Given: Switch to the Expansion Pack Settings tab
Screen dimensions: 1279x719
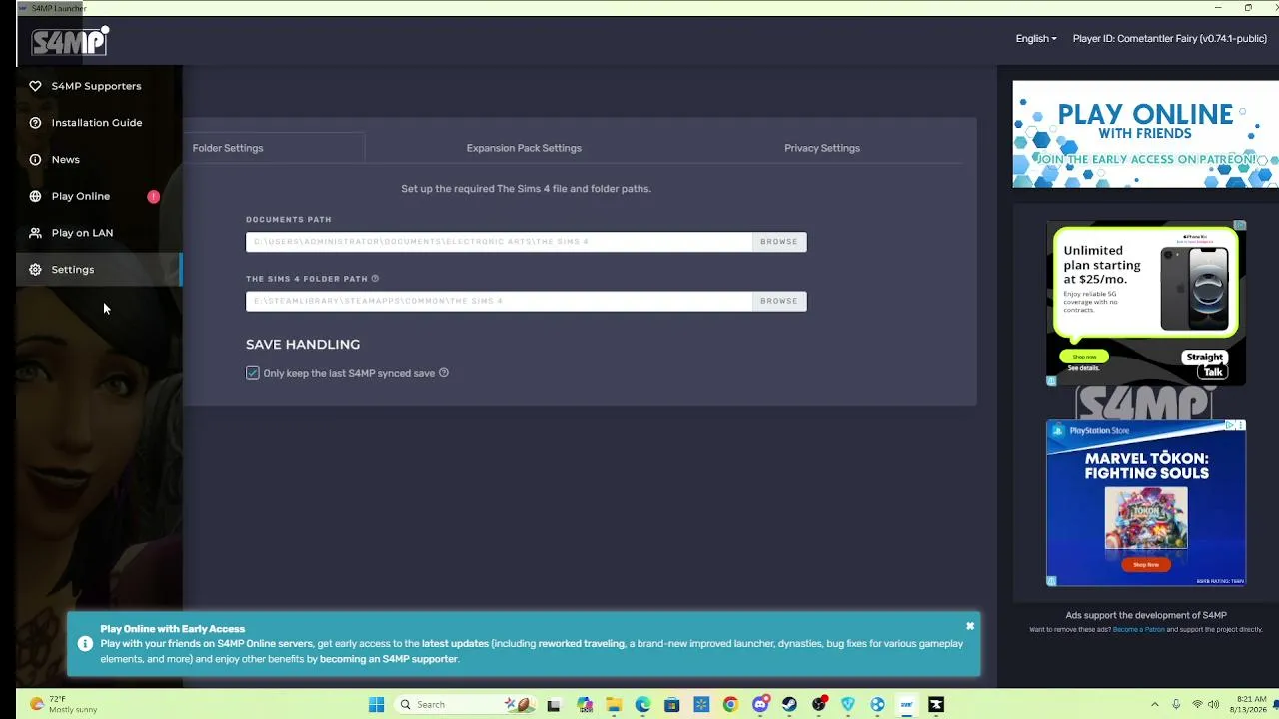Looking at the screenshot, I should coord(524,148).
